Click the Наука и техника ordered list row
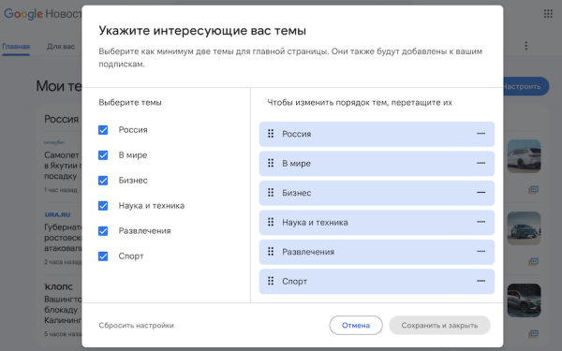 point(377,223)
